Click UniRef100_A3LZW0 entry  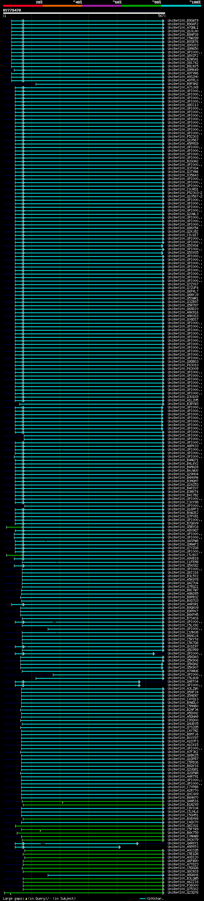click(x=183, y=688)
